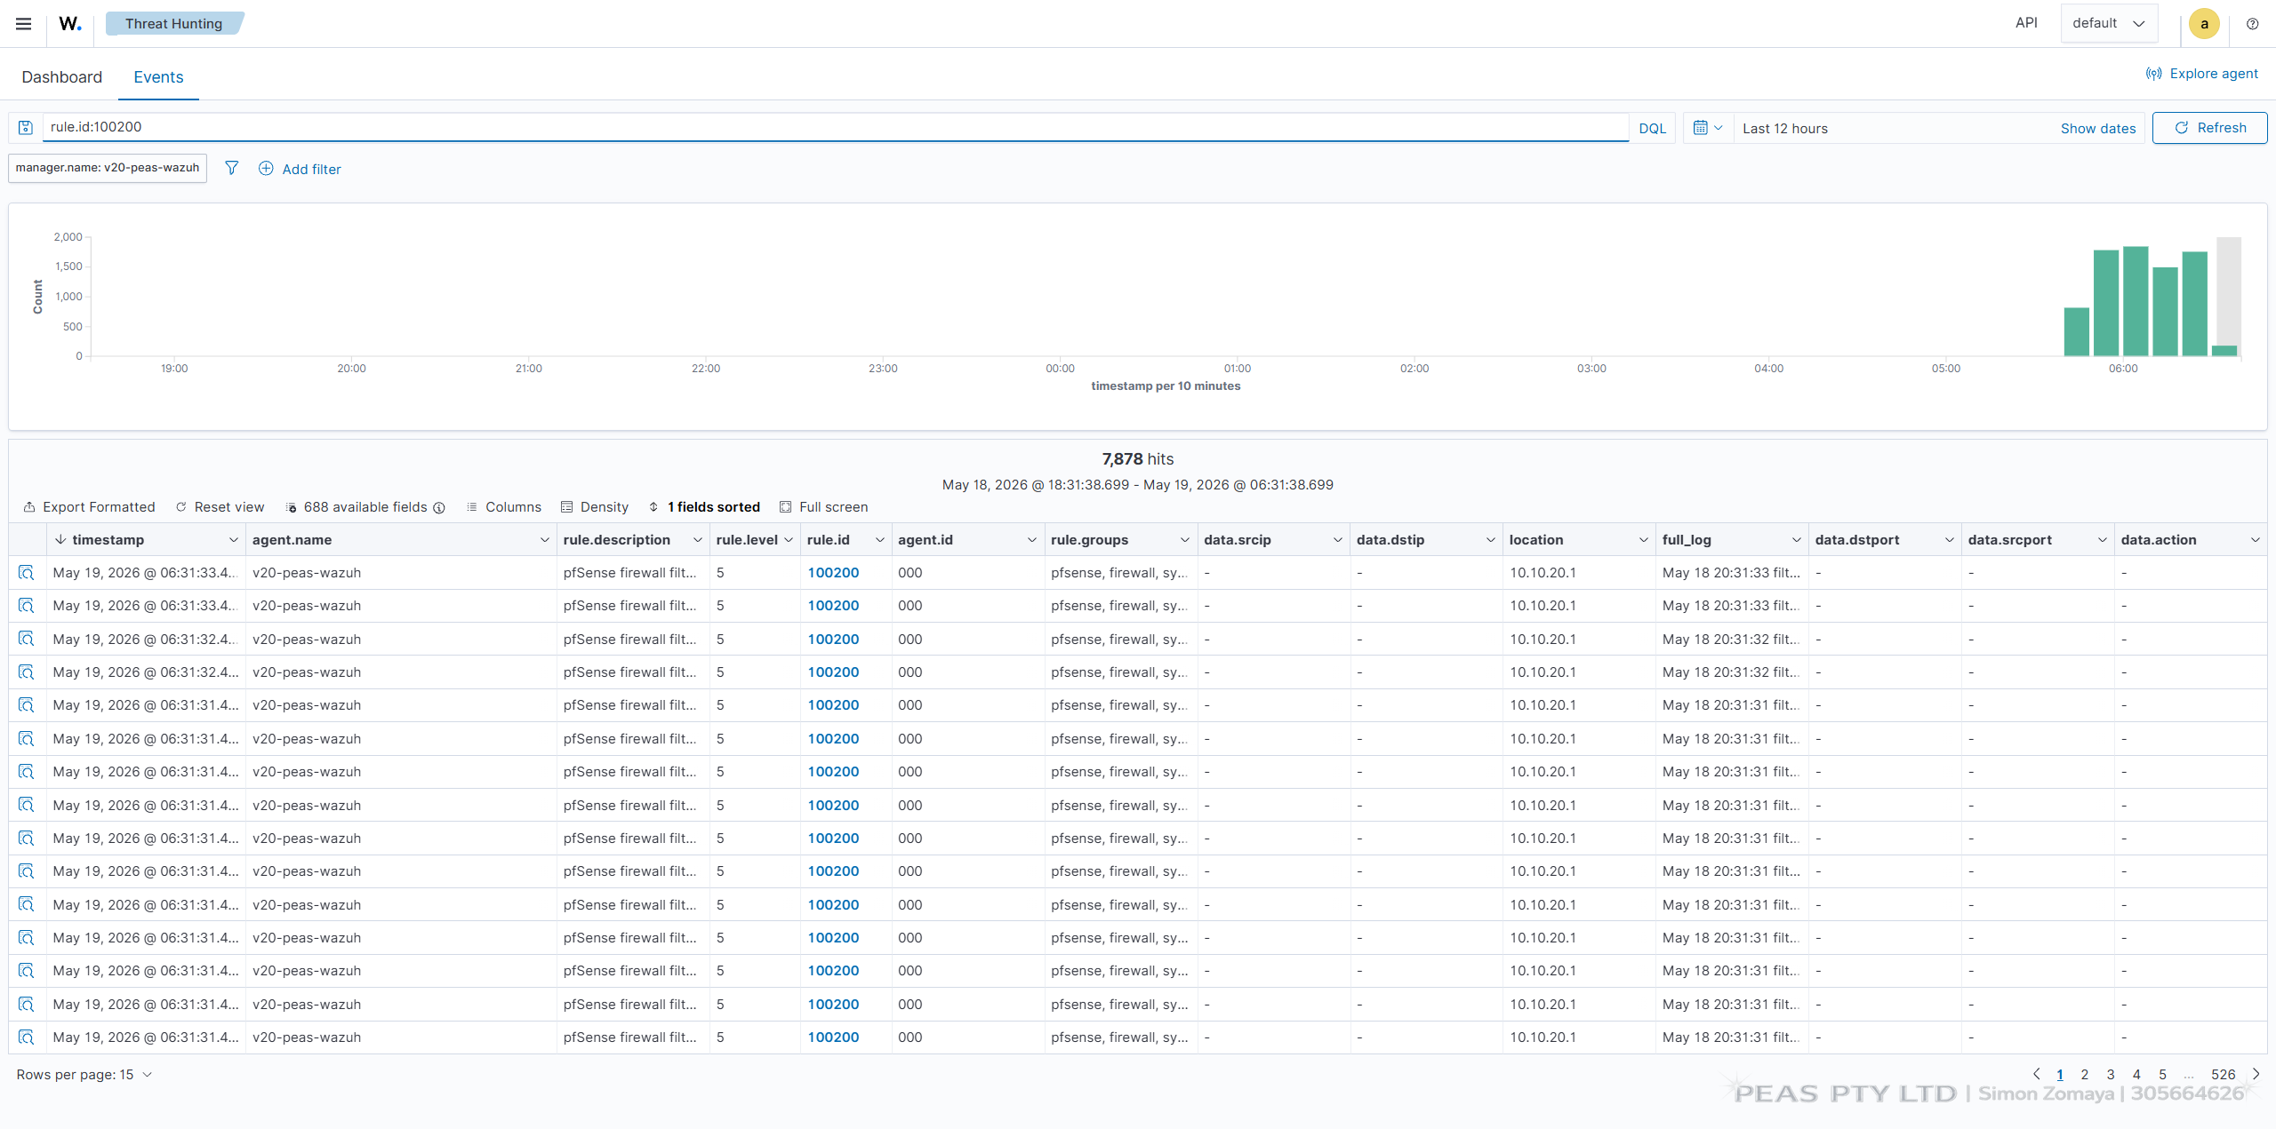The width and height of the screenshot is (2276, 1129).
Task: Click Export Formatted
Action: [x=89, y=507]
